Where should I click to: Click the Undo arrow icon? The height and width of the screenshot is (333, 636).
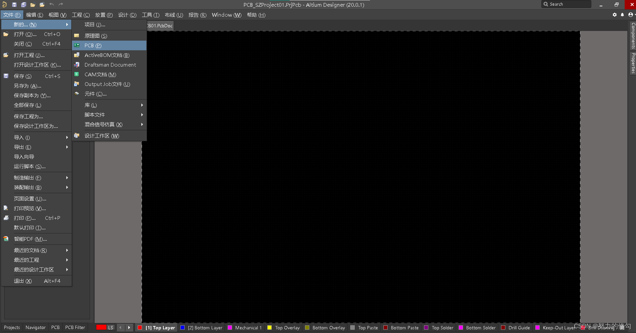pos(52,4)
